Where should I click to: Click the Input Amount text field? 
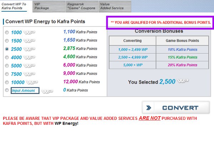click(x=25, y=90)
